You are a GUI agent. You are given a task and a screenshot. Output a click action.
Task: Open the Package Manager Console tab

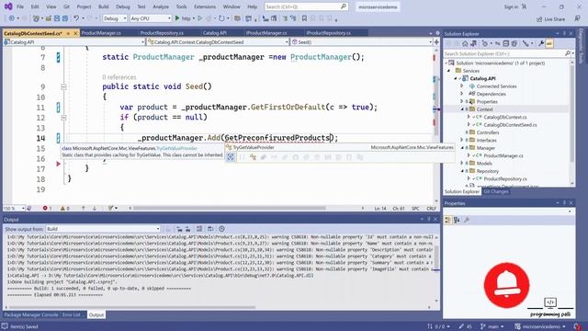click(31, 314)
